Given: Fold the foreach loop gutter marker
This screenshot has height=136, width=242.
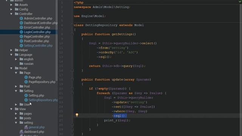Looking at the screenshot, I should click(72, 93).
